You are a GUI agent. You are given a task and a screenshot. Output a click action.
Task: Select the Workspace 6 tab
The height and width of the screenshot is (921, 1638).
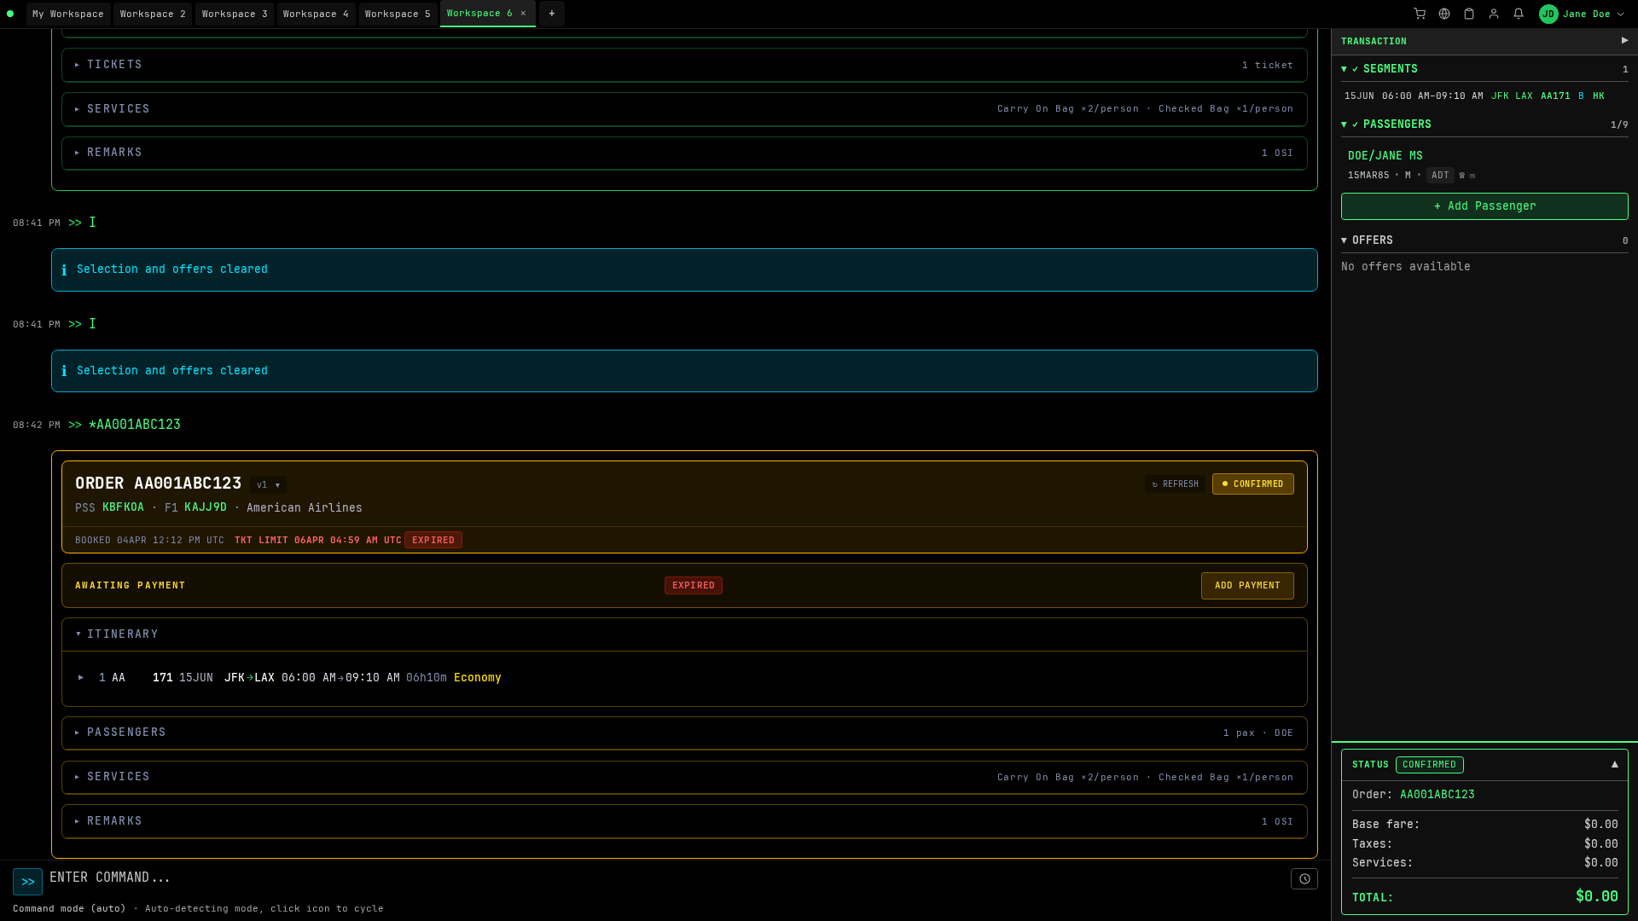(x=479, y=14)
